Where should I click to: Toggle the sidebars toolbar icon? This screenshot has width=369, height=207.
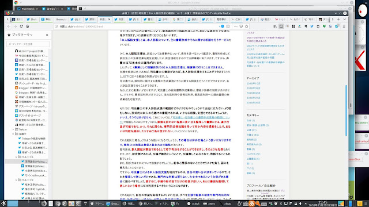(281, 26)
